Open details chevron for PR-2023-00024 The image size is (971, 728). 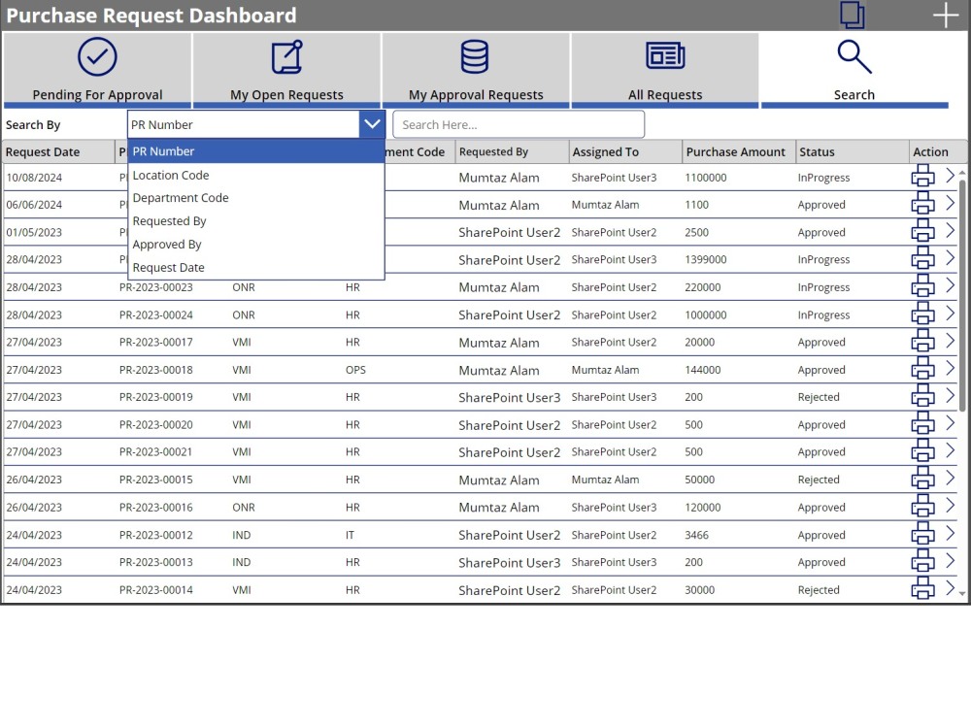click(x=950, y=314)
